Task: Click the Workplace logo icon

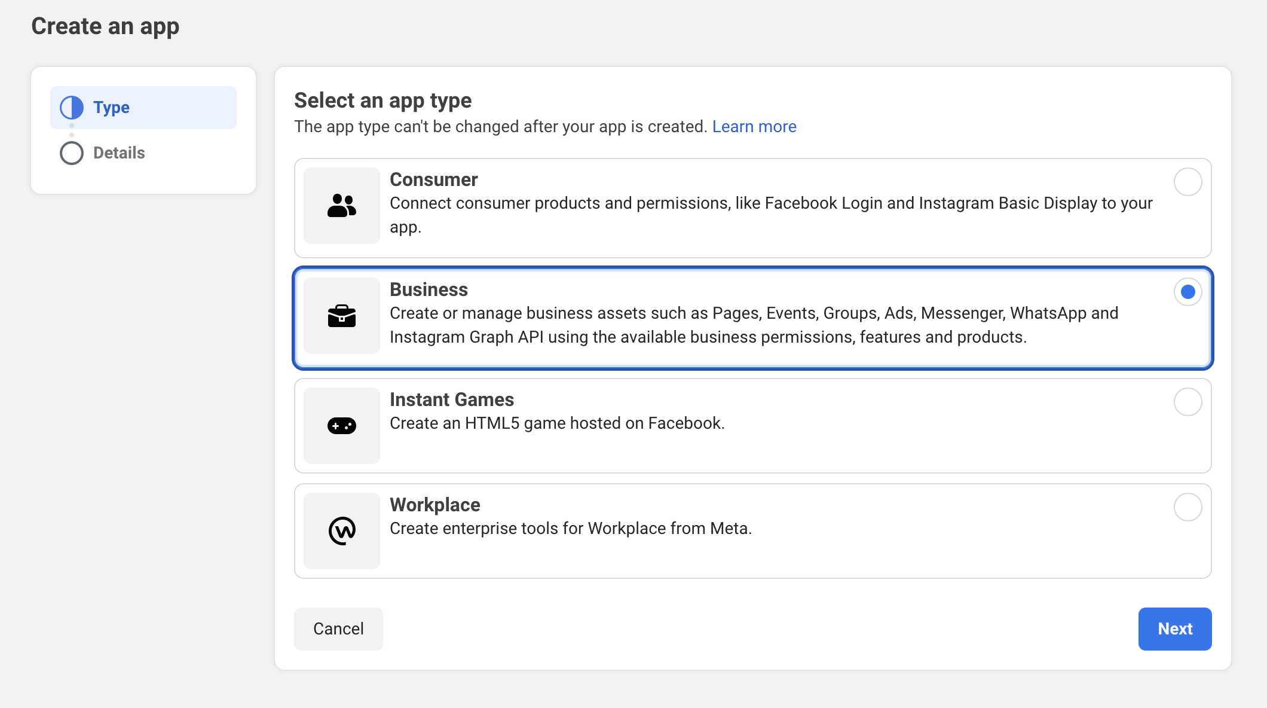Action: [342, 531]
